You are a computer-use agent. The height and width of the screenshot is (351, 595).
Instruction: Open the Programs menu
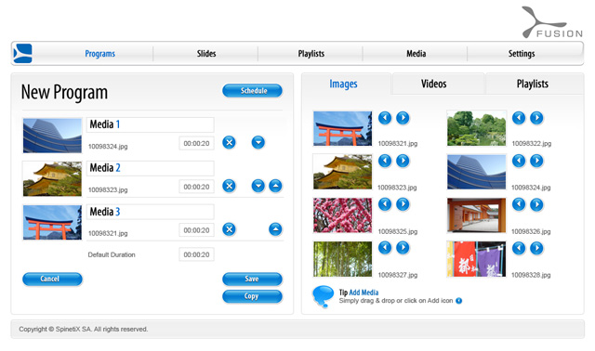click(99, 54)
